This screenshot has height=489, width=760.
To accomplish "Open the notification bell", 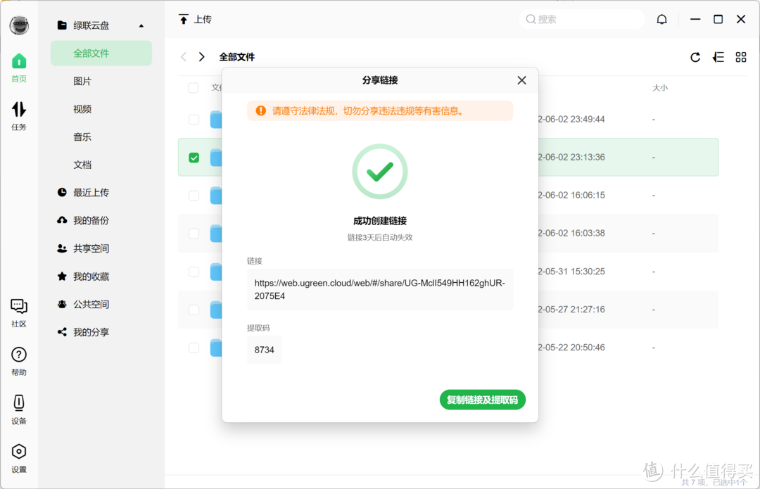I will point(661,20).
